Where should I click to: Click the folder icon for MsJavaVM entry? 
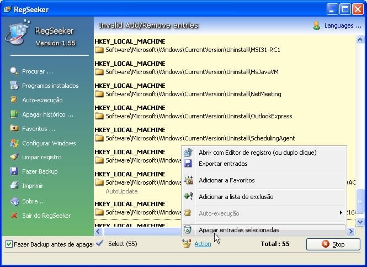[x=99, y=72]
